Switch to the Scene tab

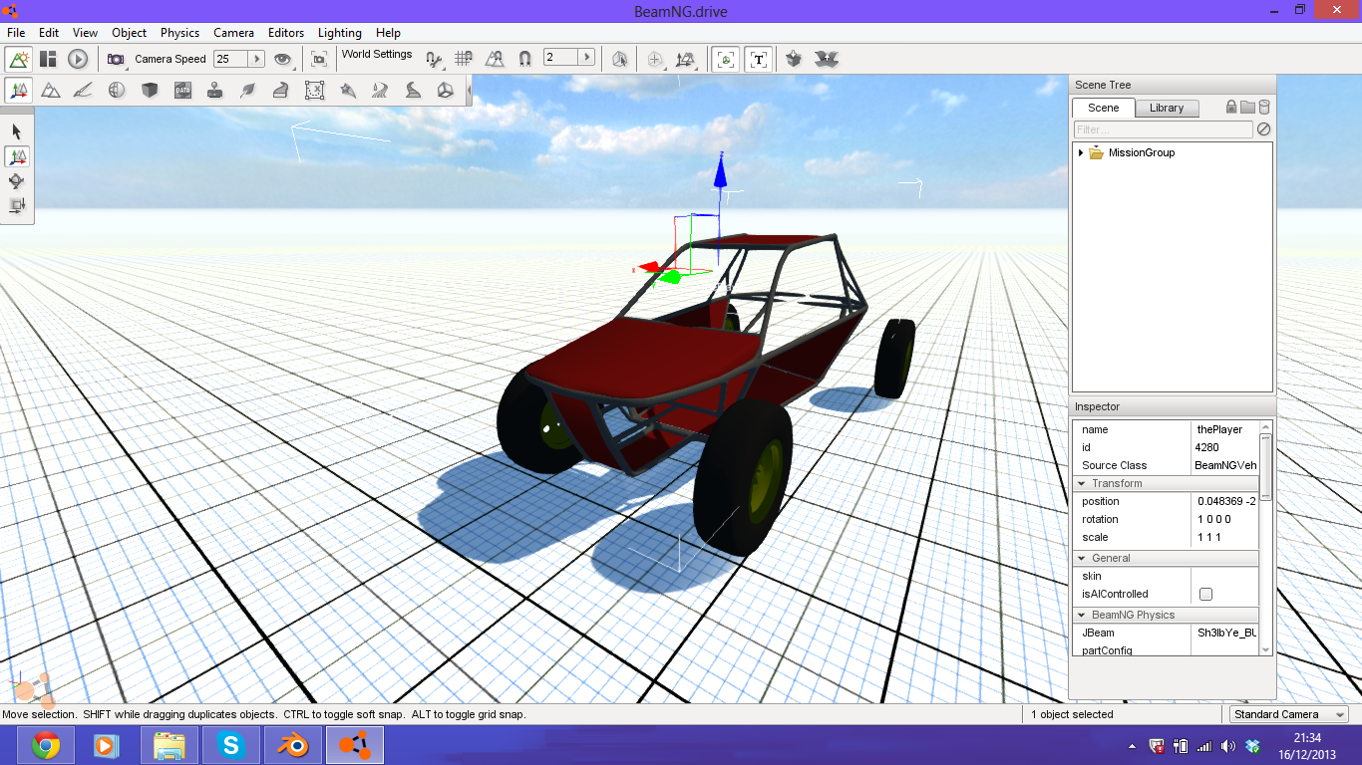click(1104, 108)
